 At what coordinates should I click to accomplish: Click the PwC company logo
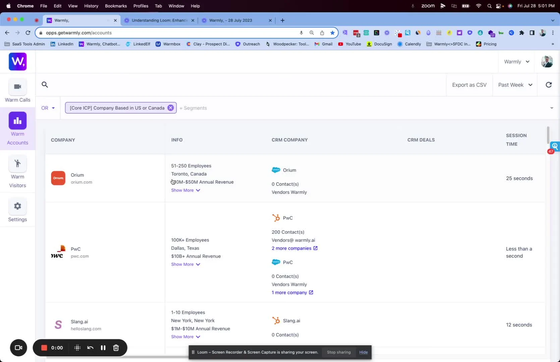pos(58,252)
